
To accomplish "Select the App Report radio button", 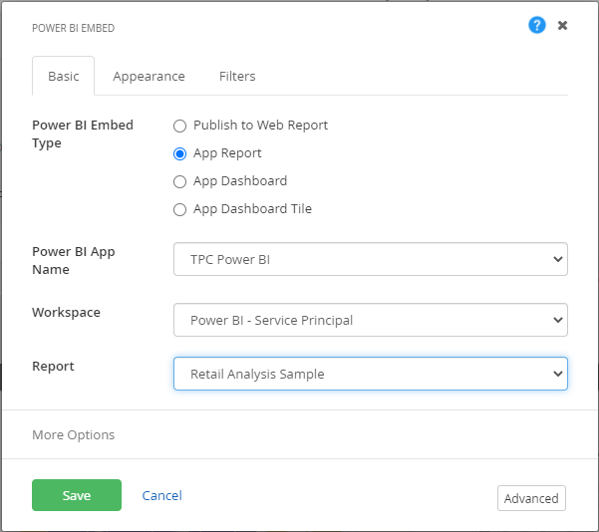I will pos(180,153).
